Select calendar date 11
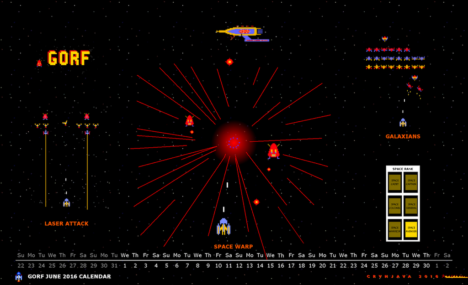This screenshot has width=468, height=285. 229,266
